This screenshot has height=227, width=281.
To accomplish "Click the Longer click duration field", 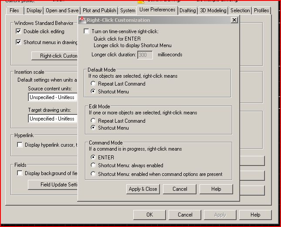I will (x=145, y=55).
